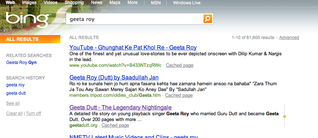Image resolution: width=318 pixels, height=138 pixels.
Task: Turn off search history
Action: [x=34, y=113]
